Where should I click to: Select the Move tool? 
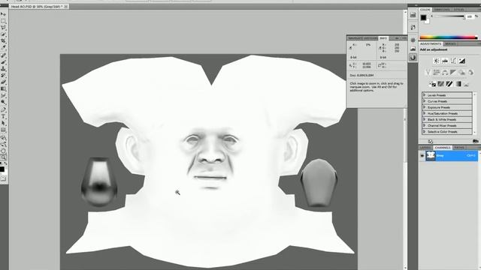pyautogui.click(x=3, y=14)
